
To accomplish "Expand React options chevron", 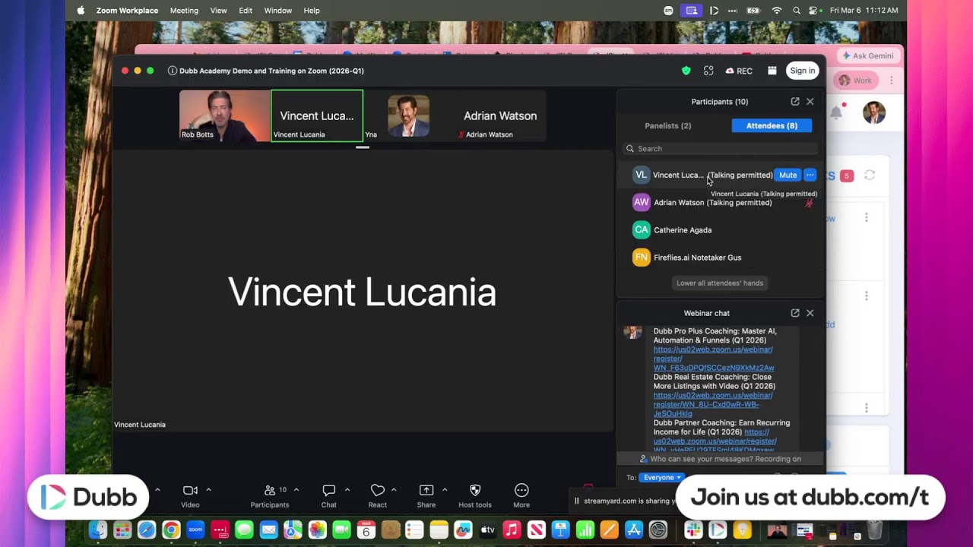I will click(x=394, y=490).
